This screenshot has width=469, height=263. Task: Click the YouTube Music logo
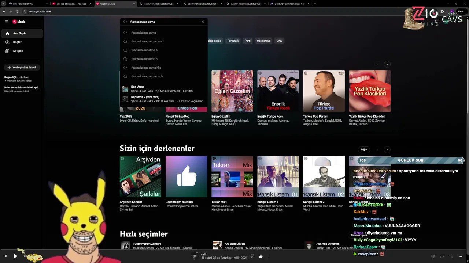click(19, 22)
